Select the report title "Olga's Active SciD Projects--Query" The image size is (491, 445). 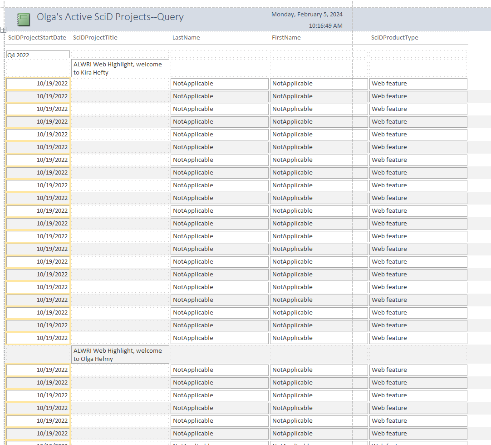pyautogui.click(x=110, y=17)
